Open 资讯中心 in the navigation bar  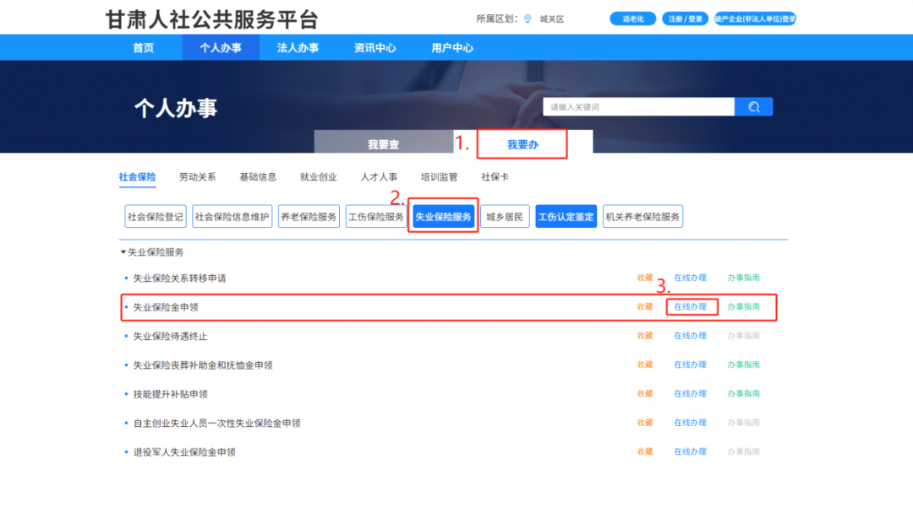pos(375,47)
